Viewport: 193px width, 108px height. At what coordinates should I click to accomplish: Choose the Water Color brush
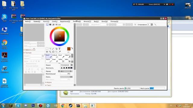point(68,56)
